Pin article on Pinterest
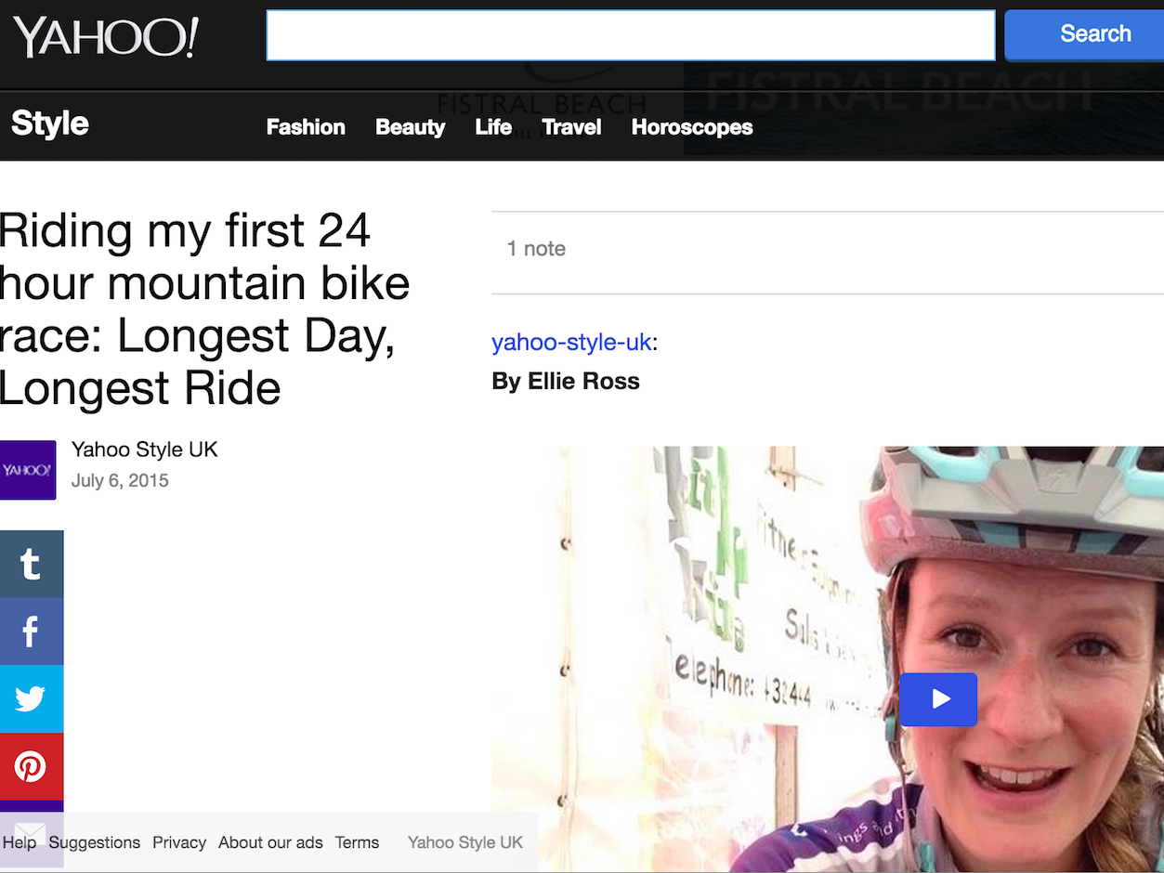The width and height of the screenshot is (1164, 873). [x=32, y=767]
